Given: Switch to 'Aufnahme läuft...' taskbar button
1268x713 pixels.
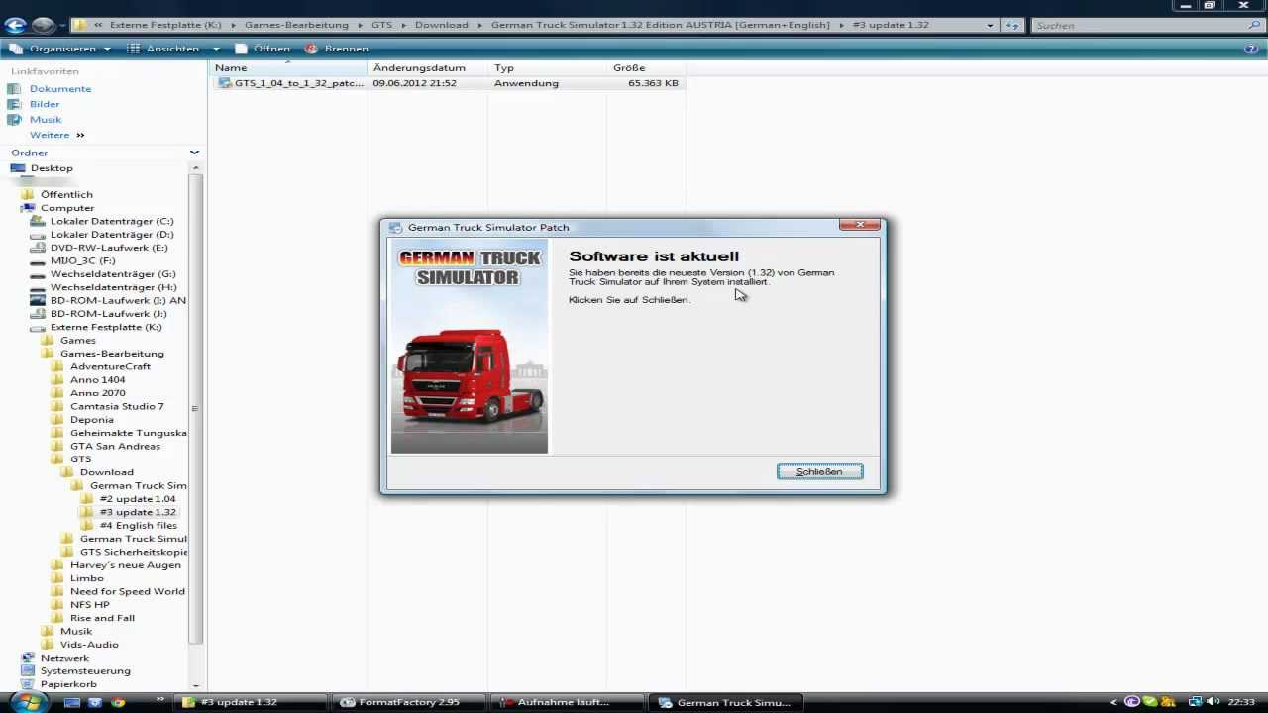Looking at the screenshot, I should point(567,702).
